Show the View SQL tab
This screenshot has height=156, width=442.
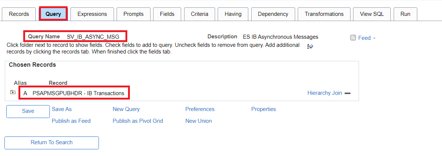click(372, 14)
